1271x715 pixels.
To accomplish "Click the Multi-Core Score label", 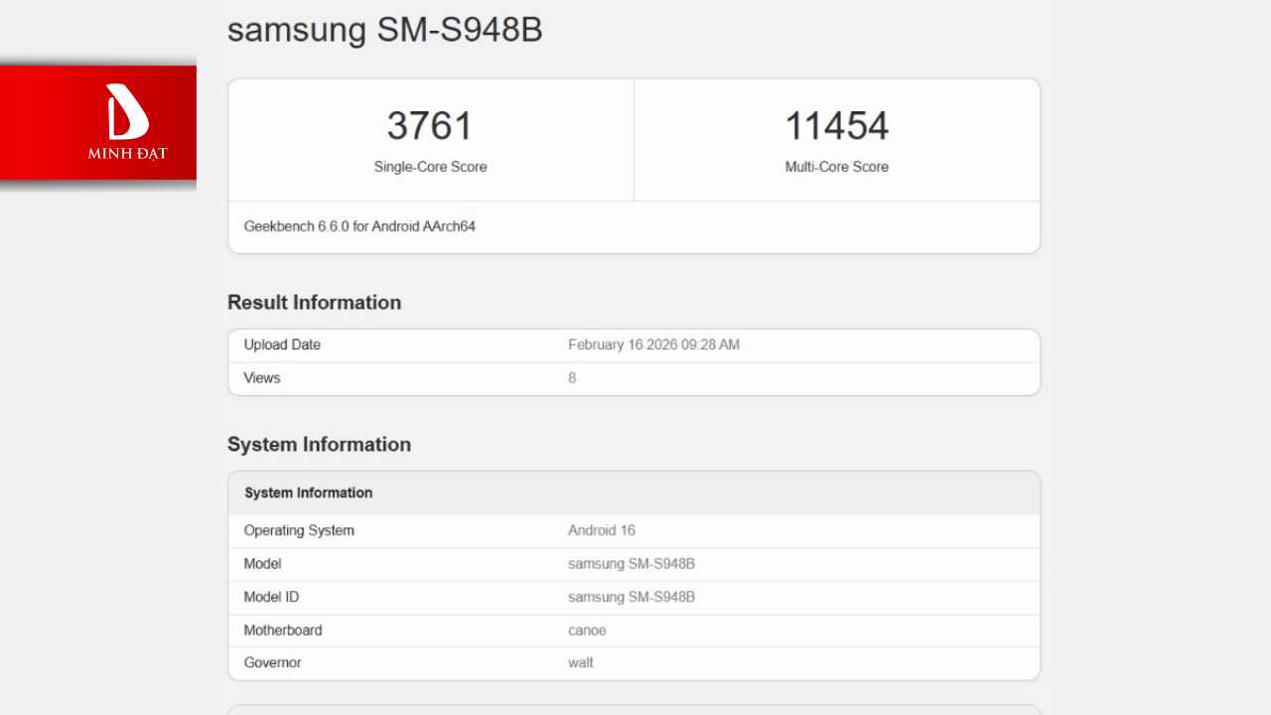I will [x=836, y=167].
